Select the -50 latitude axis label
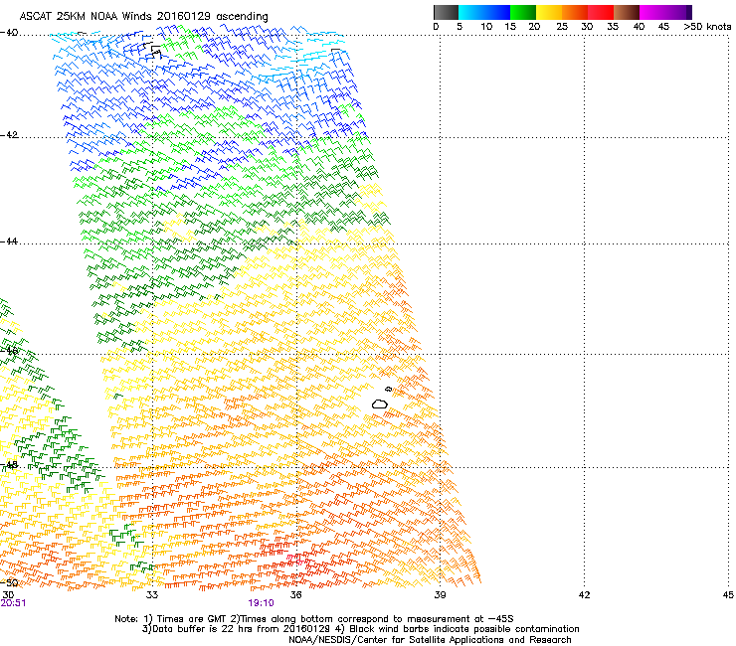This screenshot has width=736, height=646. pyautogui.click(x=9, y=582)
